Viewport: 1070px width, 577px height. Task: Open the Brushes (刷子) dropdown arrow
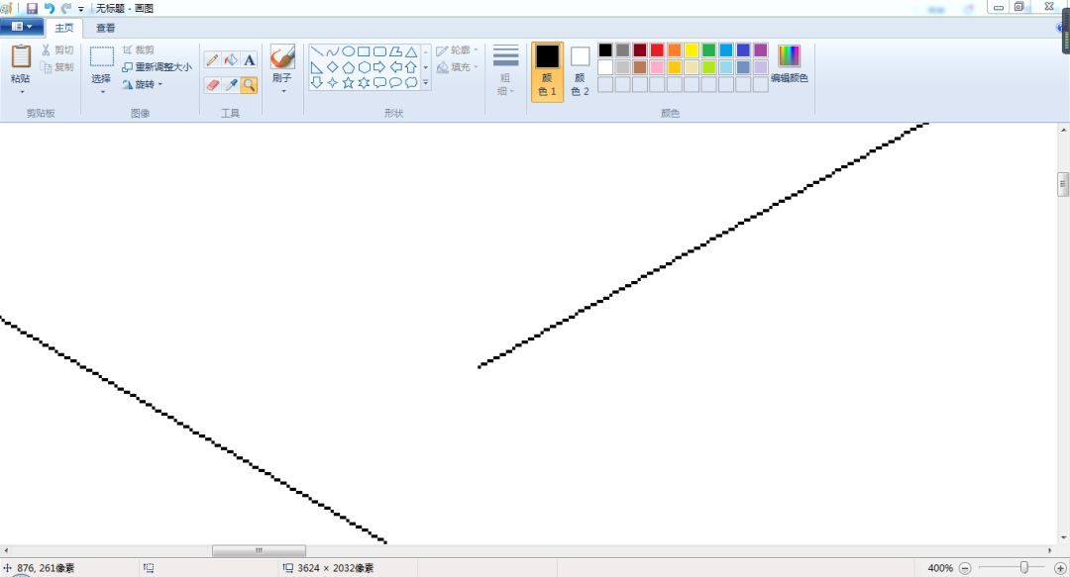pos(282,91)
